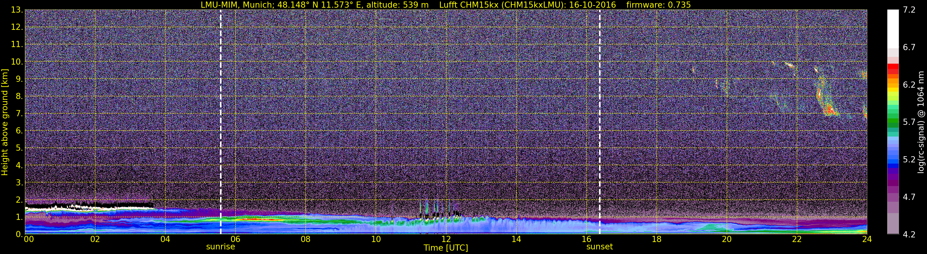Click the time axis tick label "22"
Screen dimensions: 927x254
pos(797,239)
